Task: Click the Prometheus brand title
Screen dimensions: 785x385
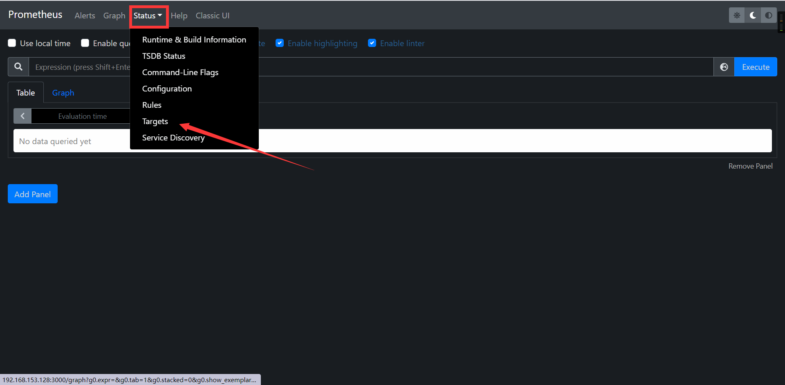Action: 35,15
